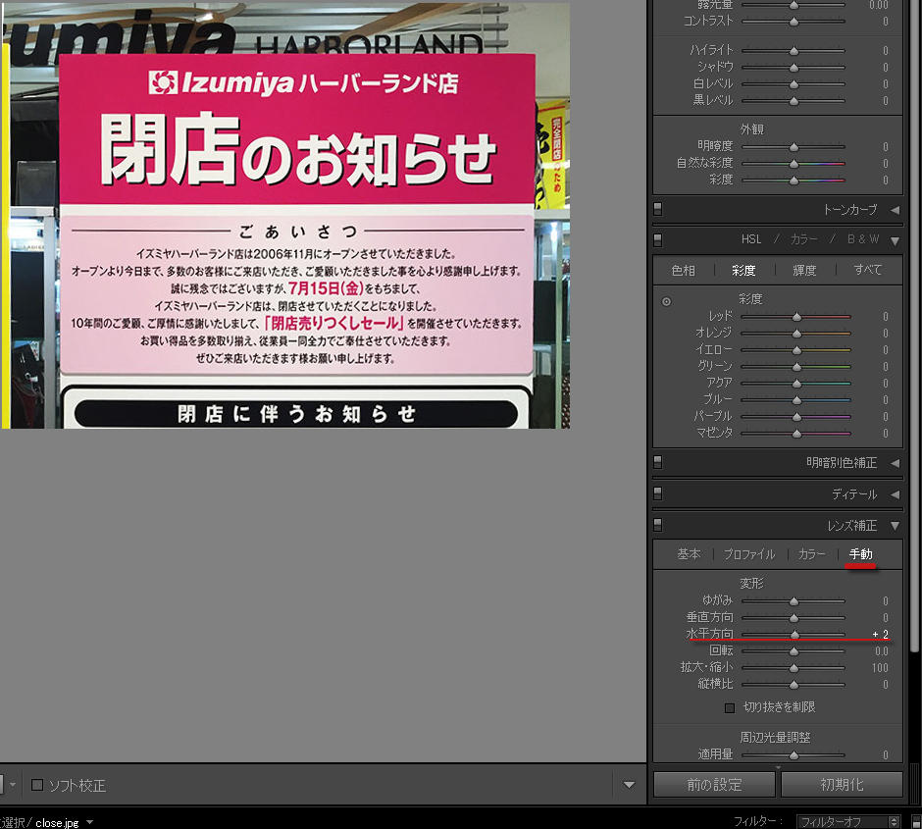Adjust the 垂直方向 slider

pyautogui.click(x=794, y=618)
